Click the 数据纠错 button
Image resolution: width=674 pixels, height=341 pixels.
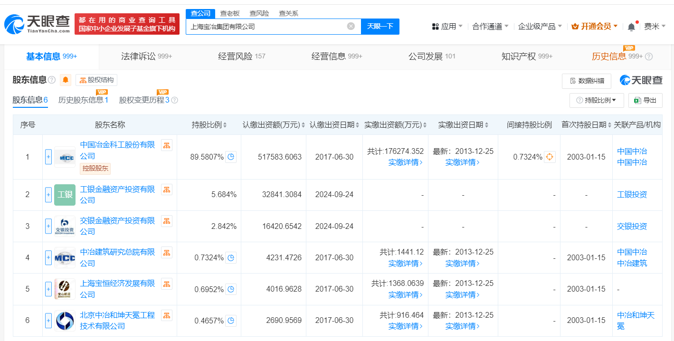[586, 81]
